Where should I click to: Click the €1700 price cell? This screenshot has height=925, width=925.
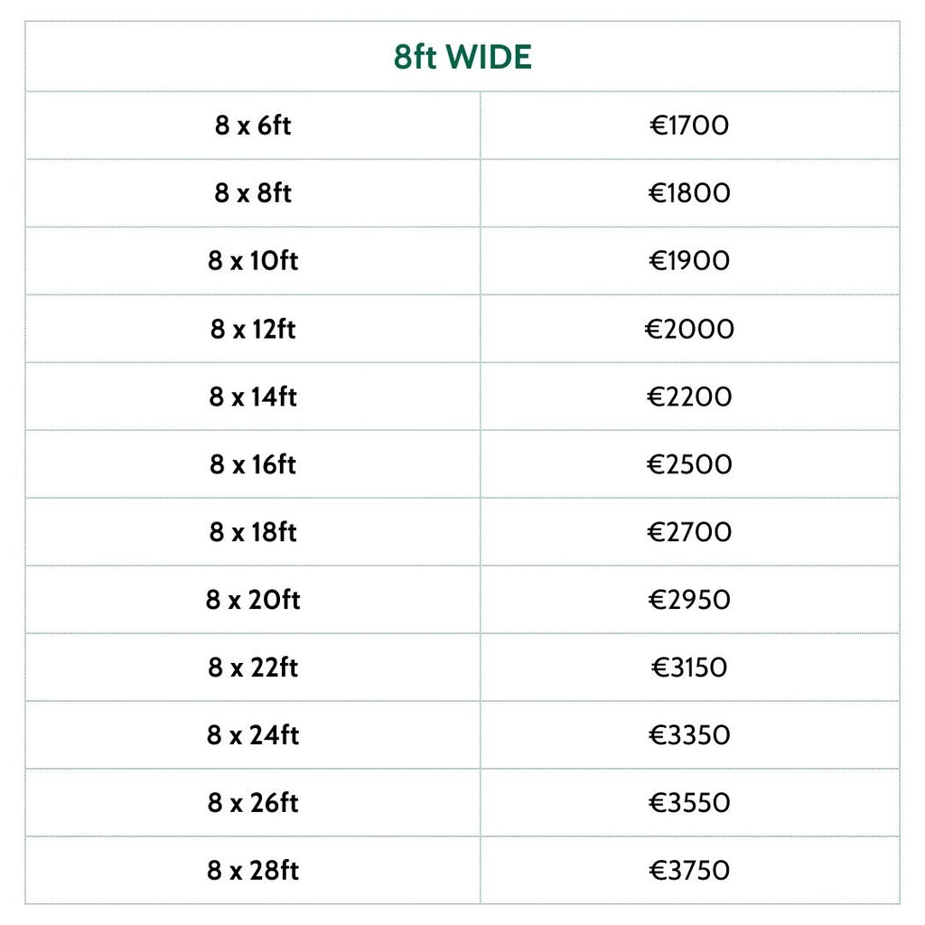pyautogui.click(x=689, y=126)
